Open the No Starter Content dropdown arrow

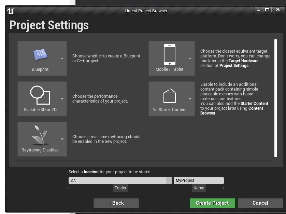190,99
